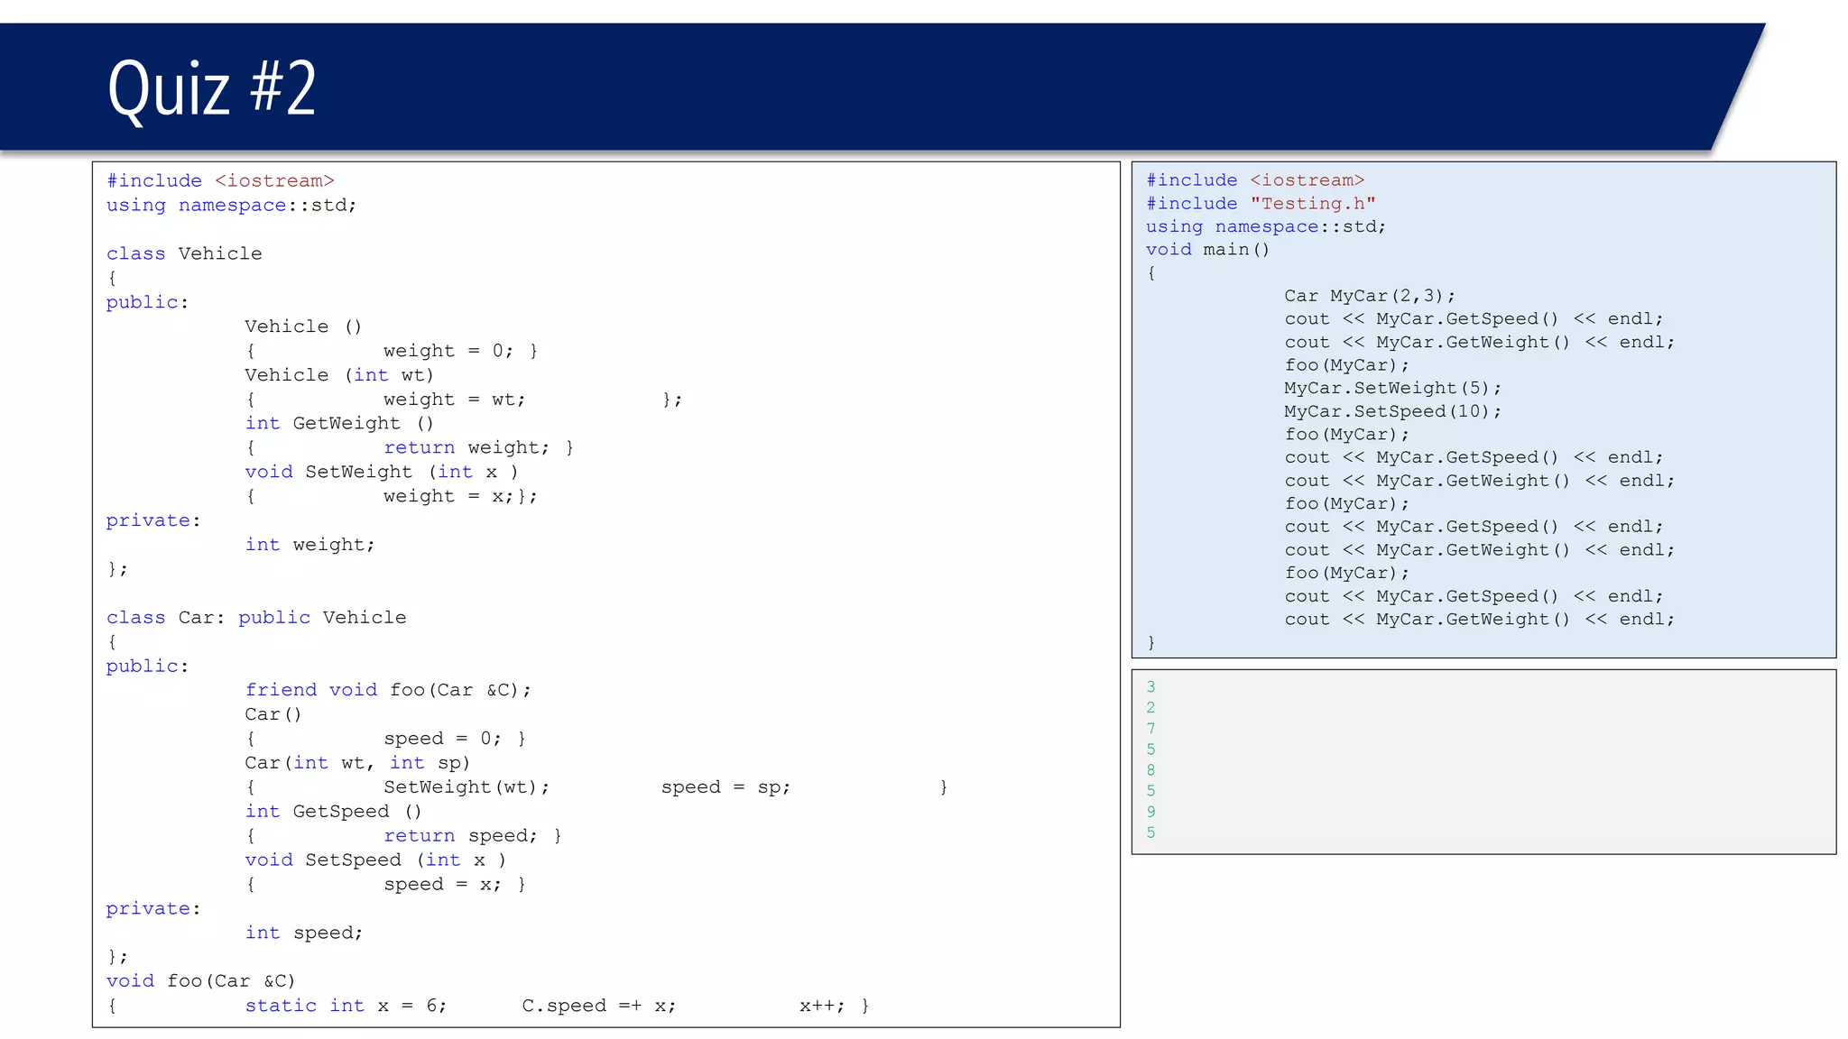1848x1039 pixels.
Task: Click the output value 9
Action: [x=1150, y=812]
